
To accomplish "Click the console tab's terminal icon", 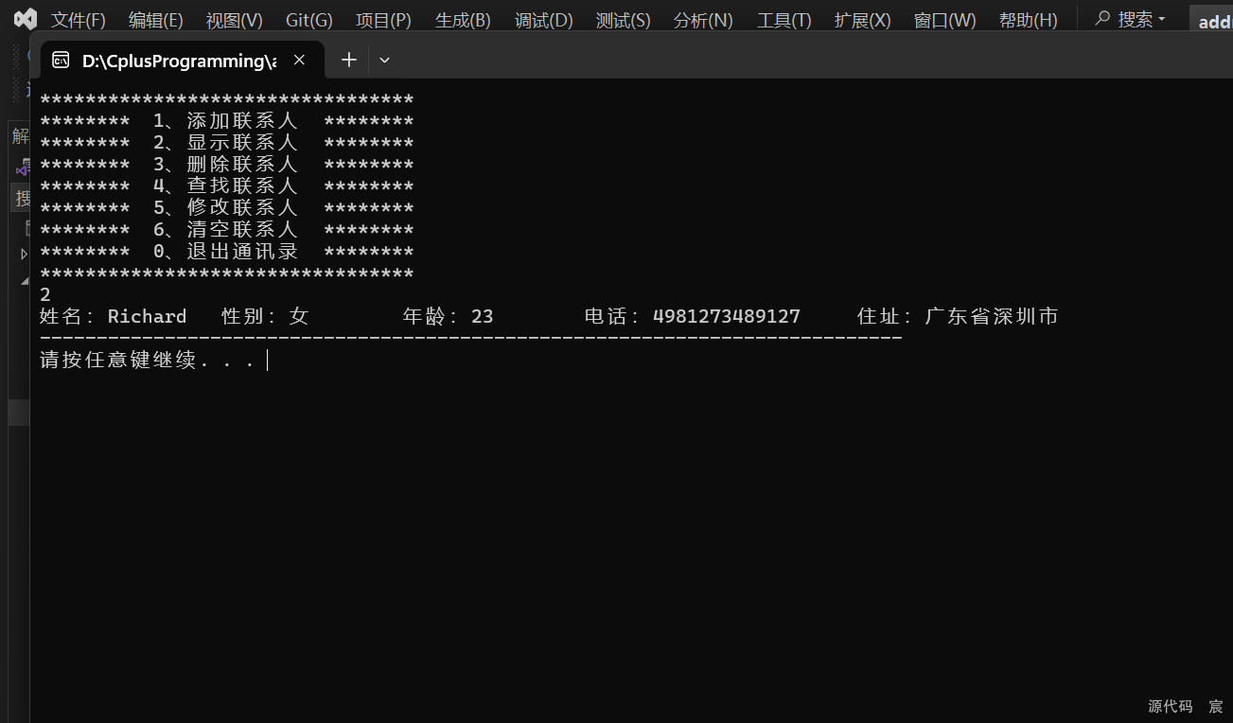I will click(x=61, y=61).
